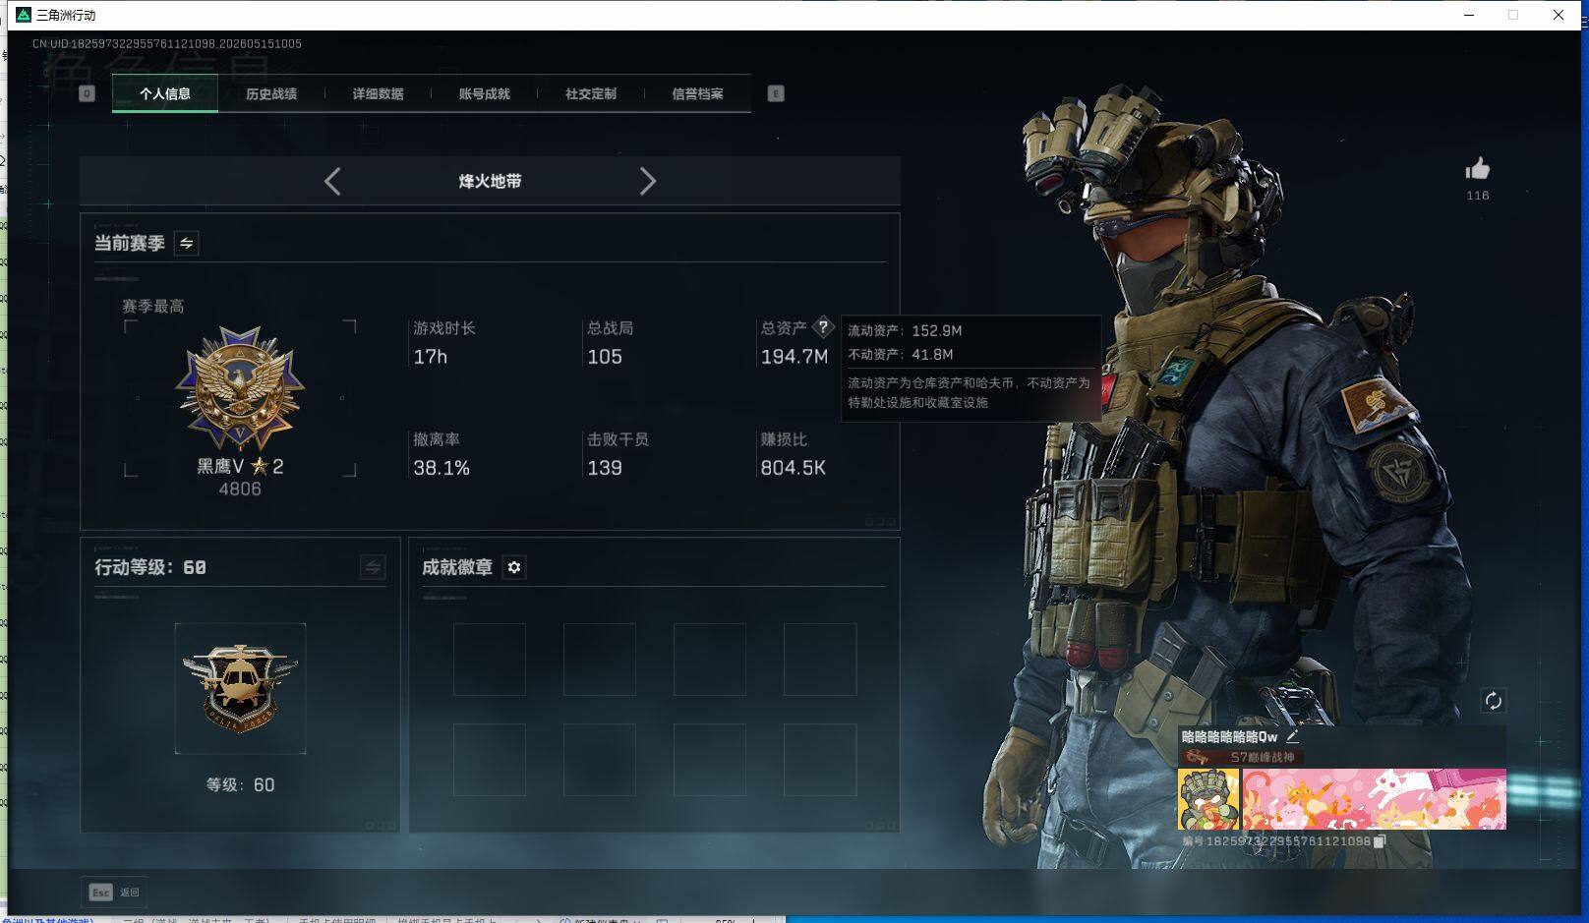Edit the player nickname with the pencil icon
This screenshot has width=1589, height=923.
point(1292,735)
